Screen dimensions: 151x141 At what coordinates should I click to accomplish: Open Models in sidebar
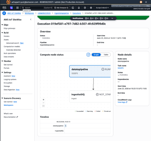7,36
